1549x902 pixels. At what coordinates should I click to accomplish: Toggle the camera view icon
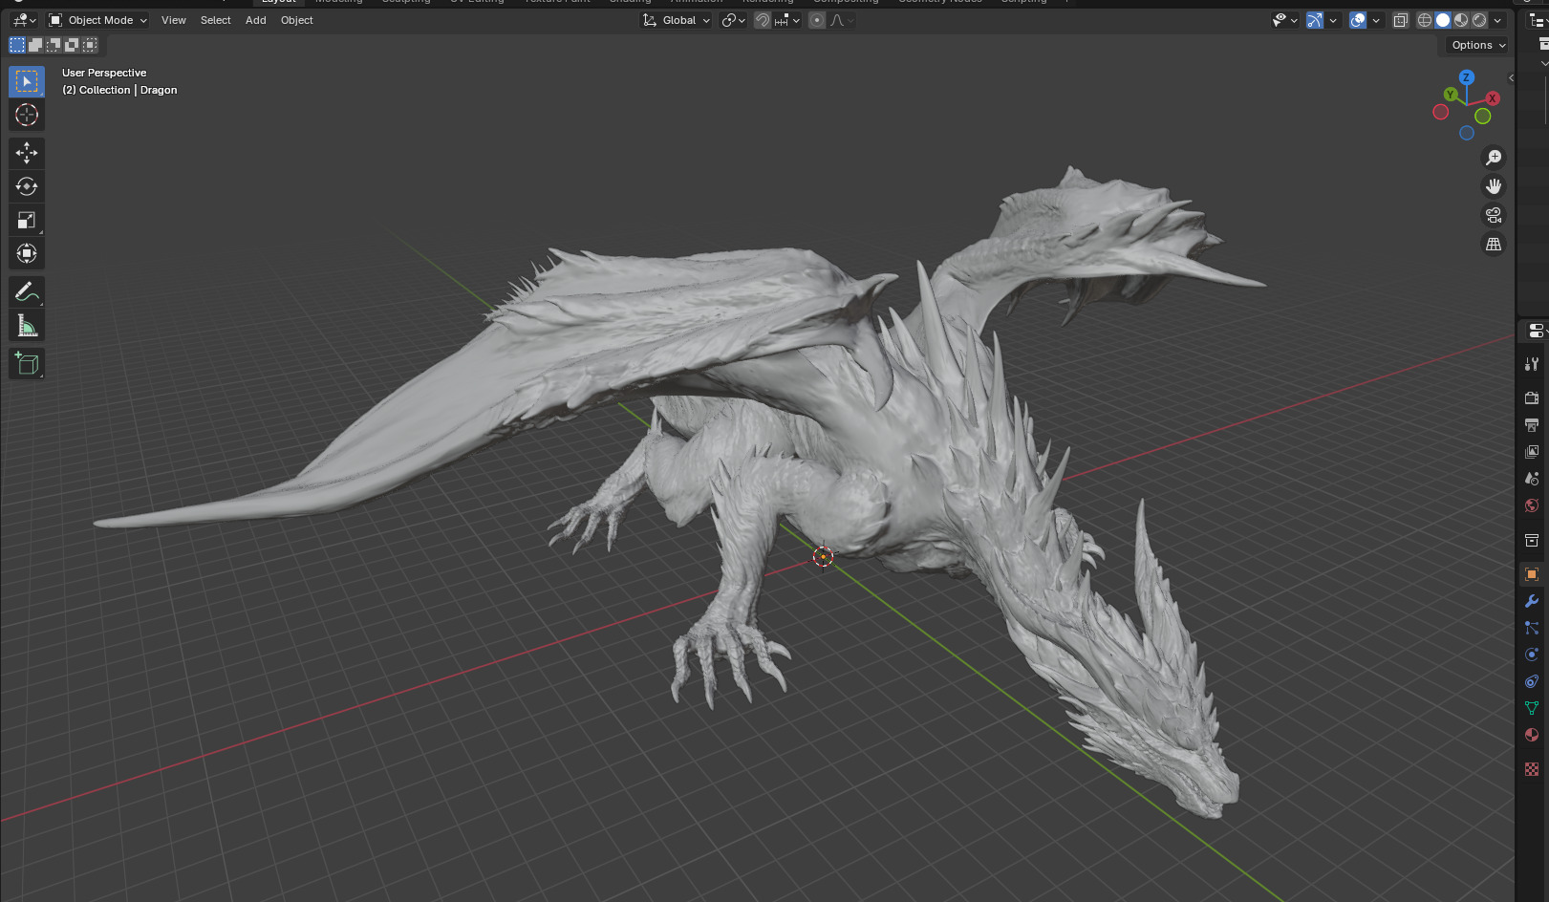1494,215
